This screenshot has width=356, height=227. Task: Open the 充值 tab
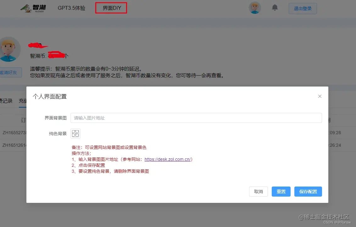pyautogui.click(x=22, y=101)
